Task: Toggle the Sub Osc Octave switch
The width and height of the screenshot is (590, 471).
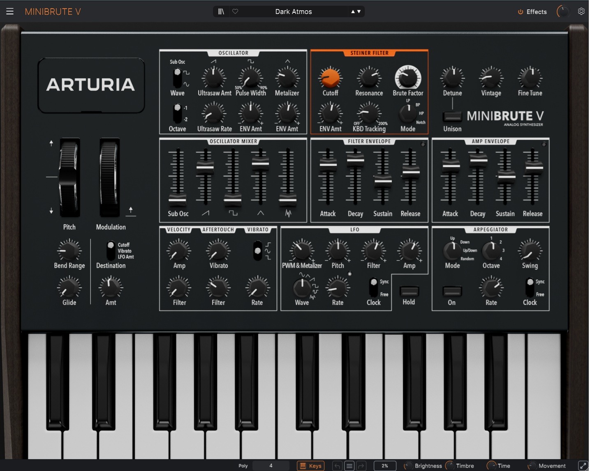Action: coord(177,113)
